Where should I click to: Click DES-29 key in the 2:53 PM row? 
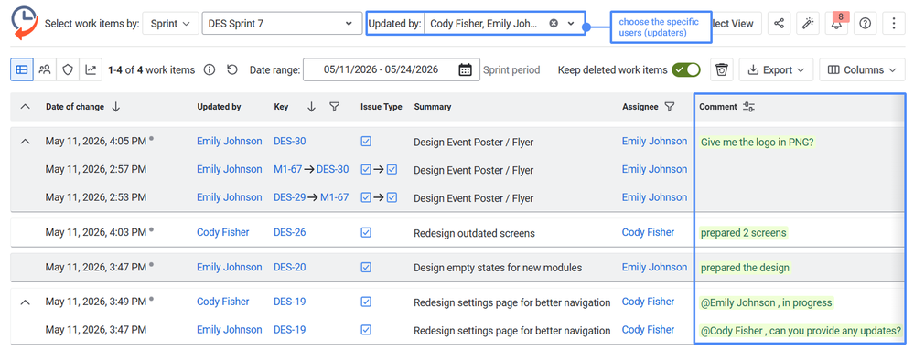tap(290, 197)
